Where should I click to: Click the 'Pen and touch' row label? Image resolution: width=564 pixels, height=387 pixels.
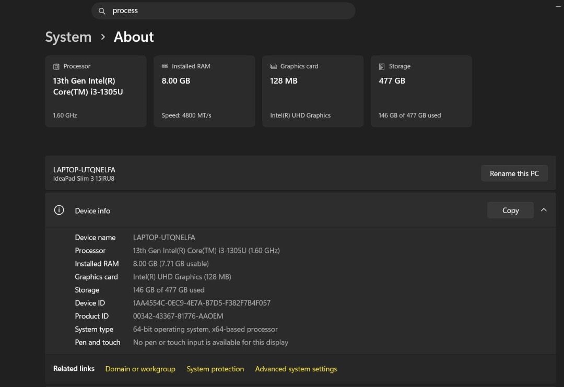[98, 343]
